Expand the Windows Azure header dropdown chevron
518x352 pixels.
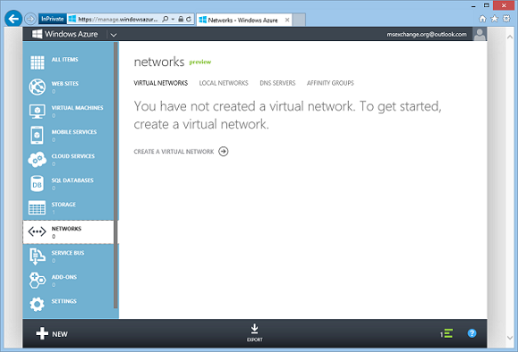coord(114,35)
